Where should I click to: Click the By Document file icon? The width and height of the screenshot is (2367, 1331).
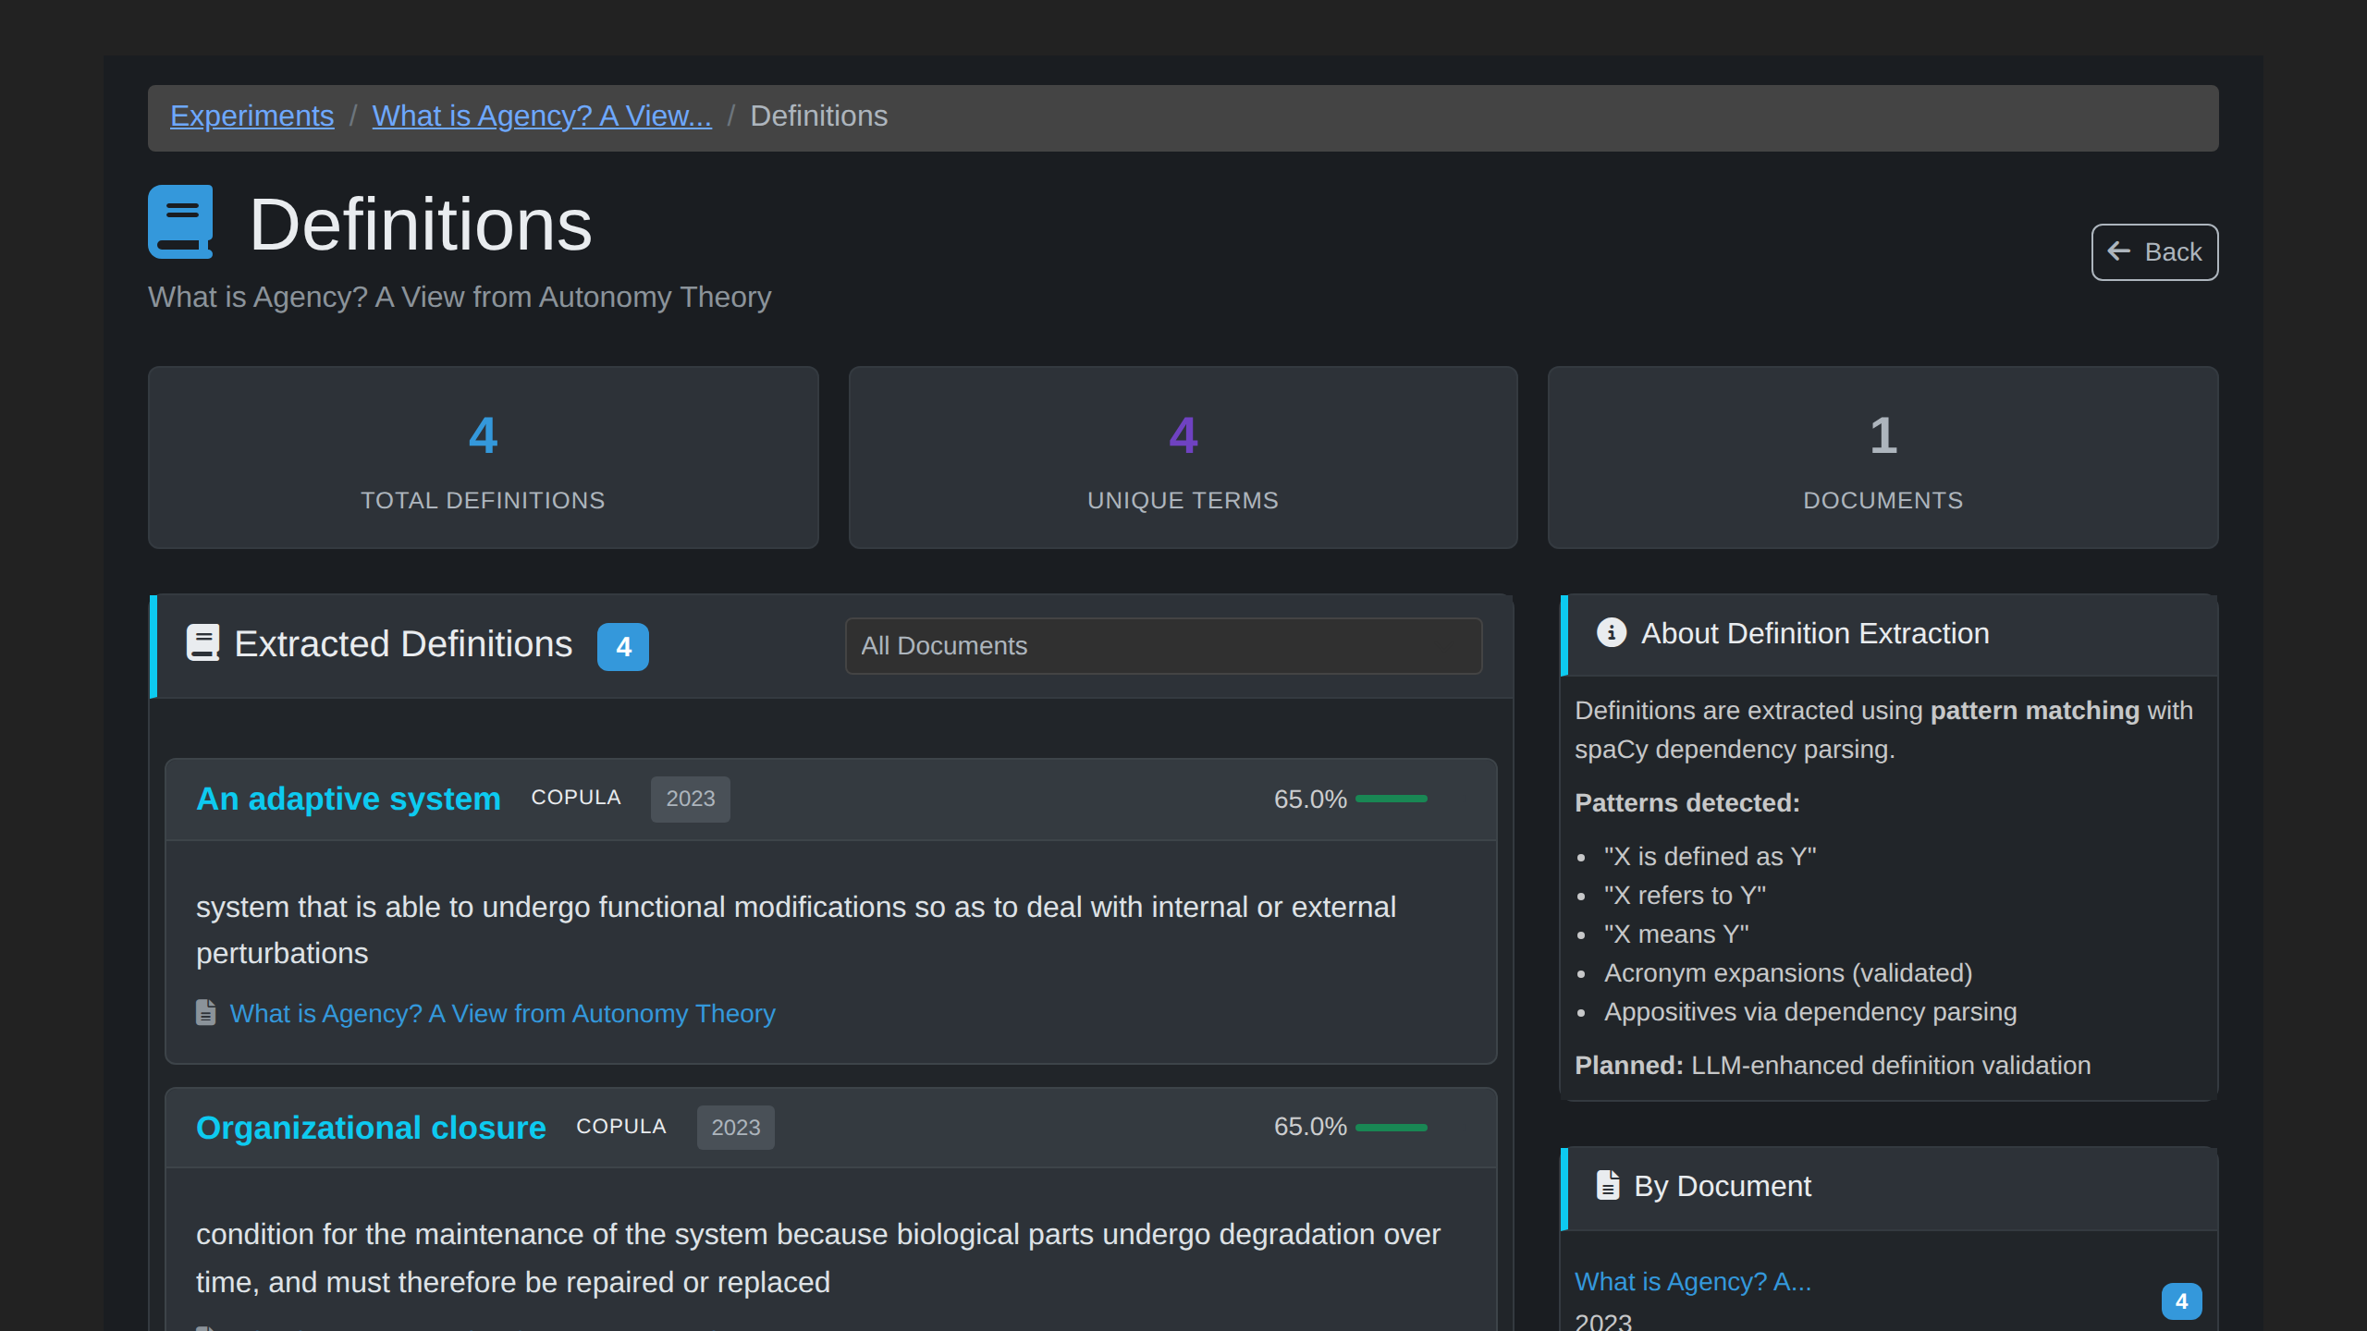pos(1608,1186)
